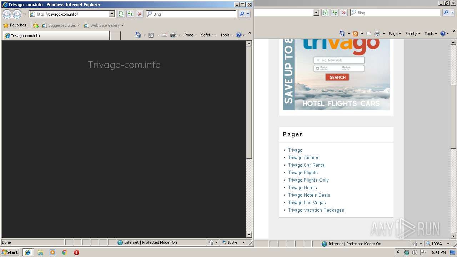Open the Favorites star button

pos(15,25)
